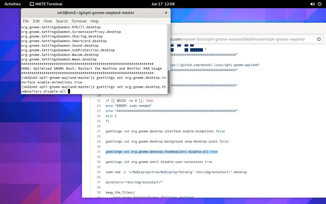This screenshot has width=326, height=204.
Task: Click line number 35 in the code gutter
Action: pyautogui.click(x=99, y=172)
